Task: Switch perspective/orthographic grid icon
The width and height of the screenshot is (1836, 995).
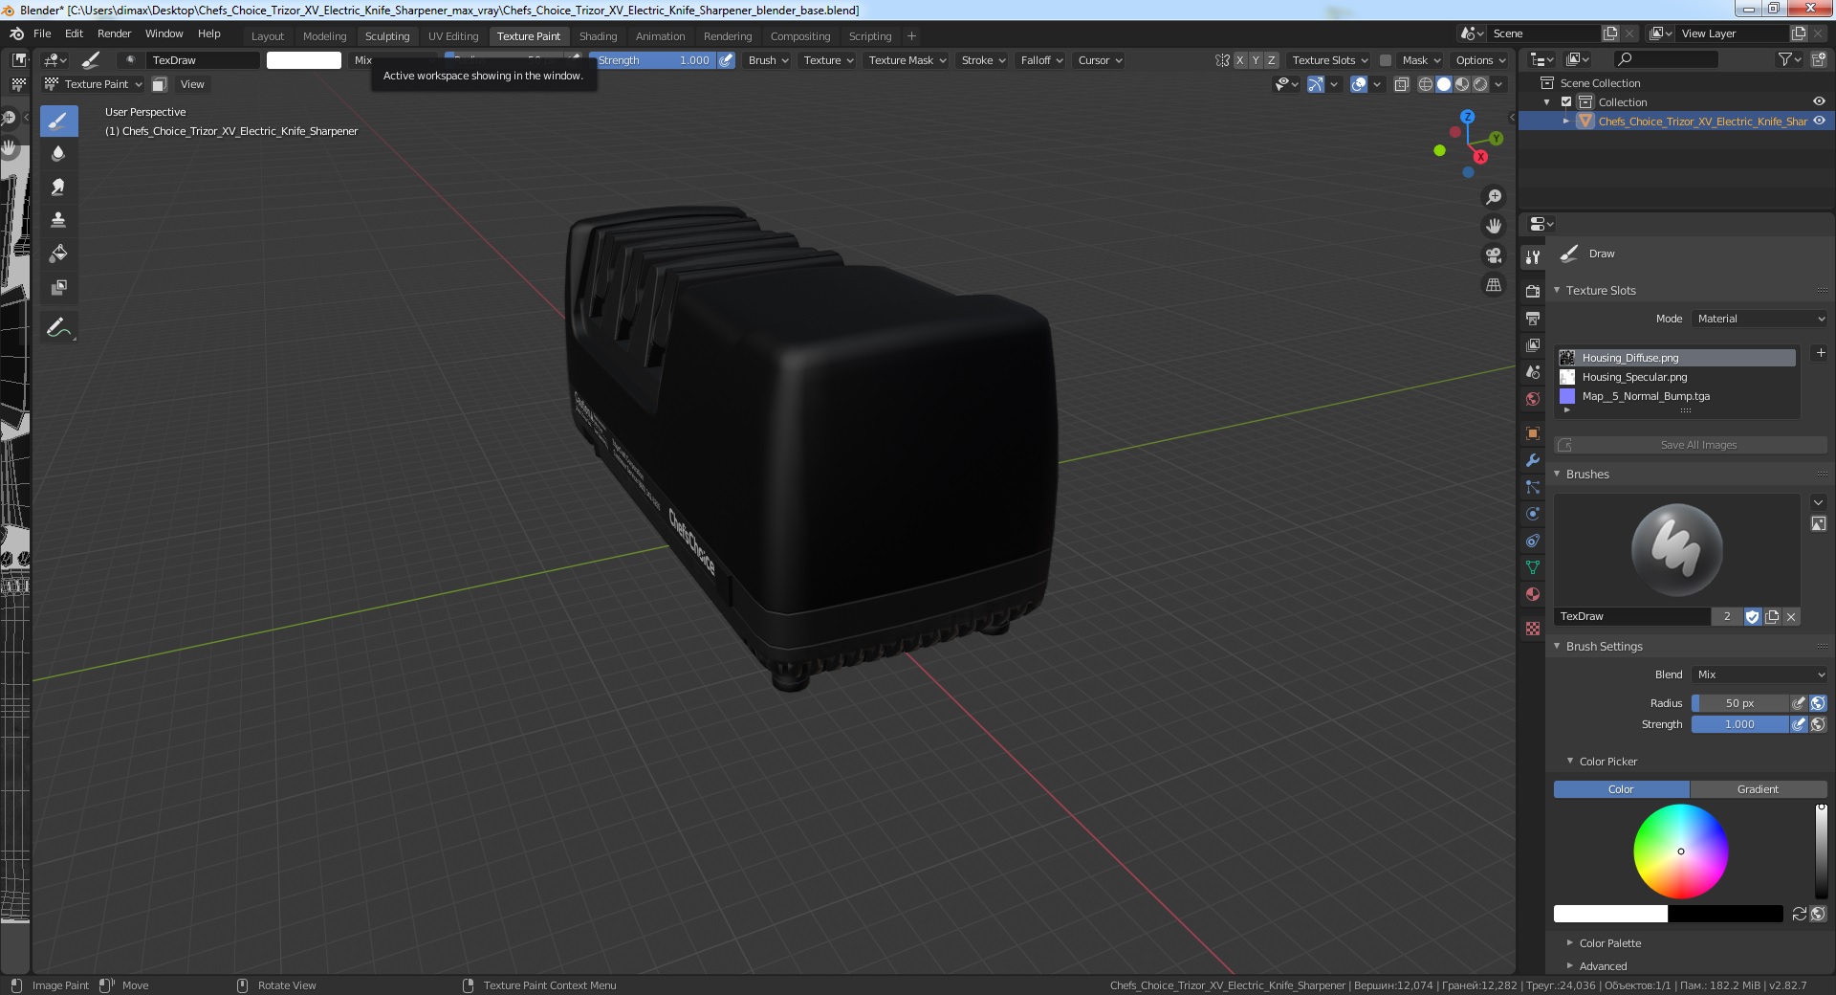Action: (x=1493, y=285)
